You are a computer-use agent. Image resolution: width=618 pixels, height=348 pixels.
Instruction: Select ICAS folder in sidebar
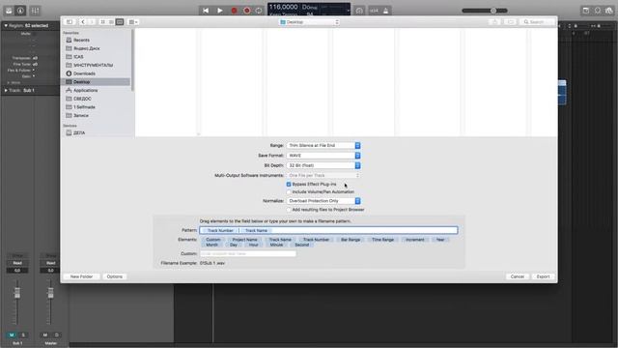[x=78, y=56]
